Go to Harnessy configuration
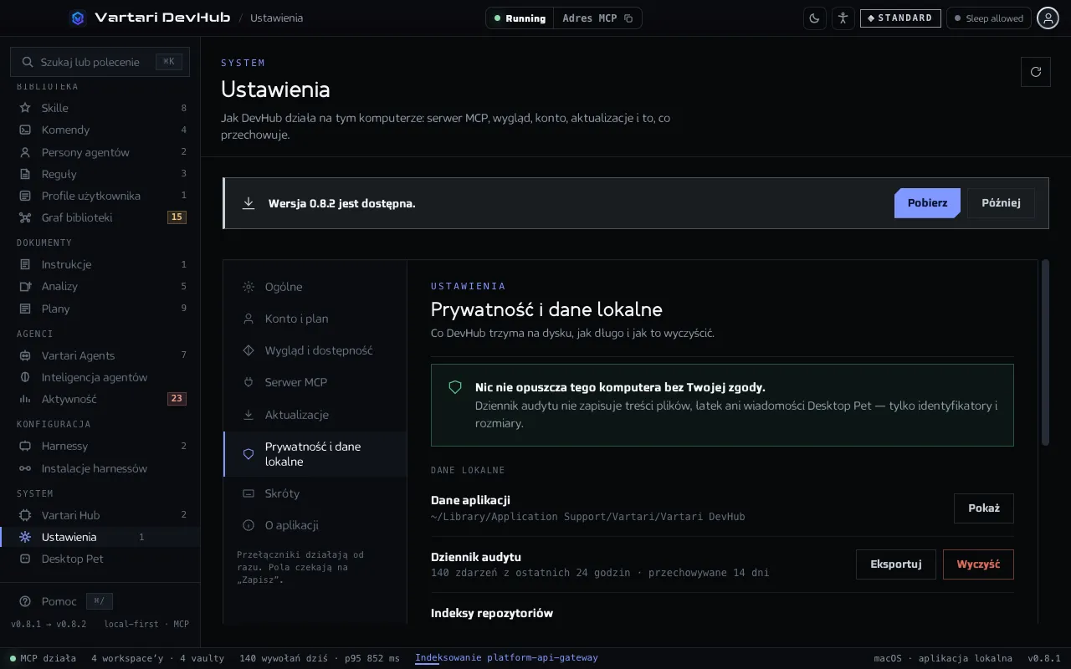The width and height of the screenshot is (1071, 669). (100, 446)
